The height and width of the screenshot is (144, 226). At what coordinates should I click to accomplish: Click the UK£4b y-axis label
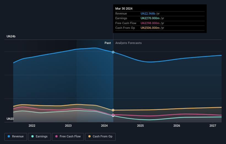11,36
